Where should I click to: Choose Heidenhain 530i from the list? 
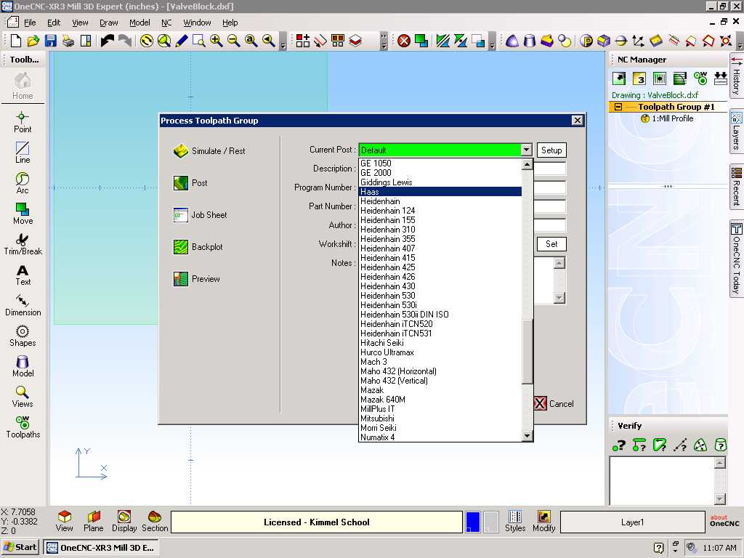pyautogui.click(x=440, y=305)
